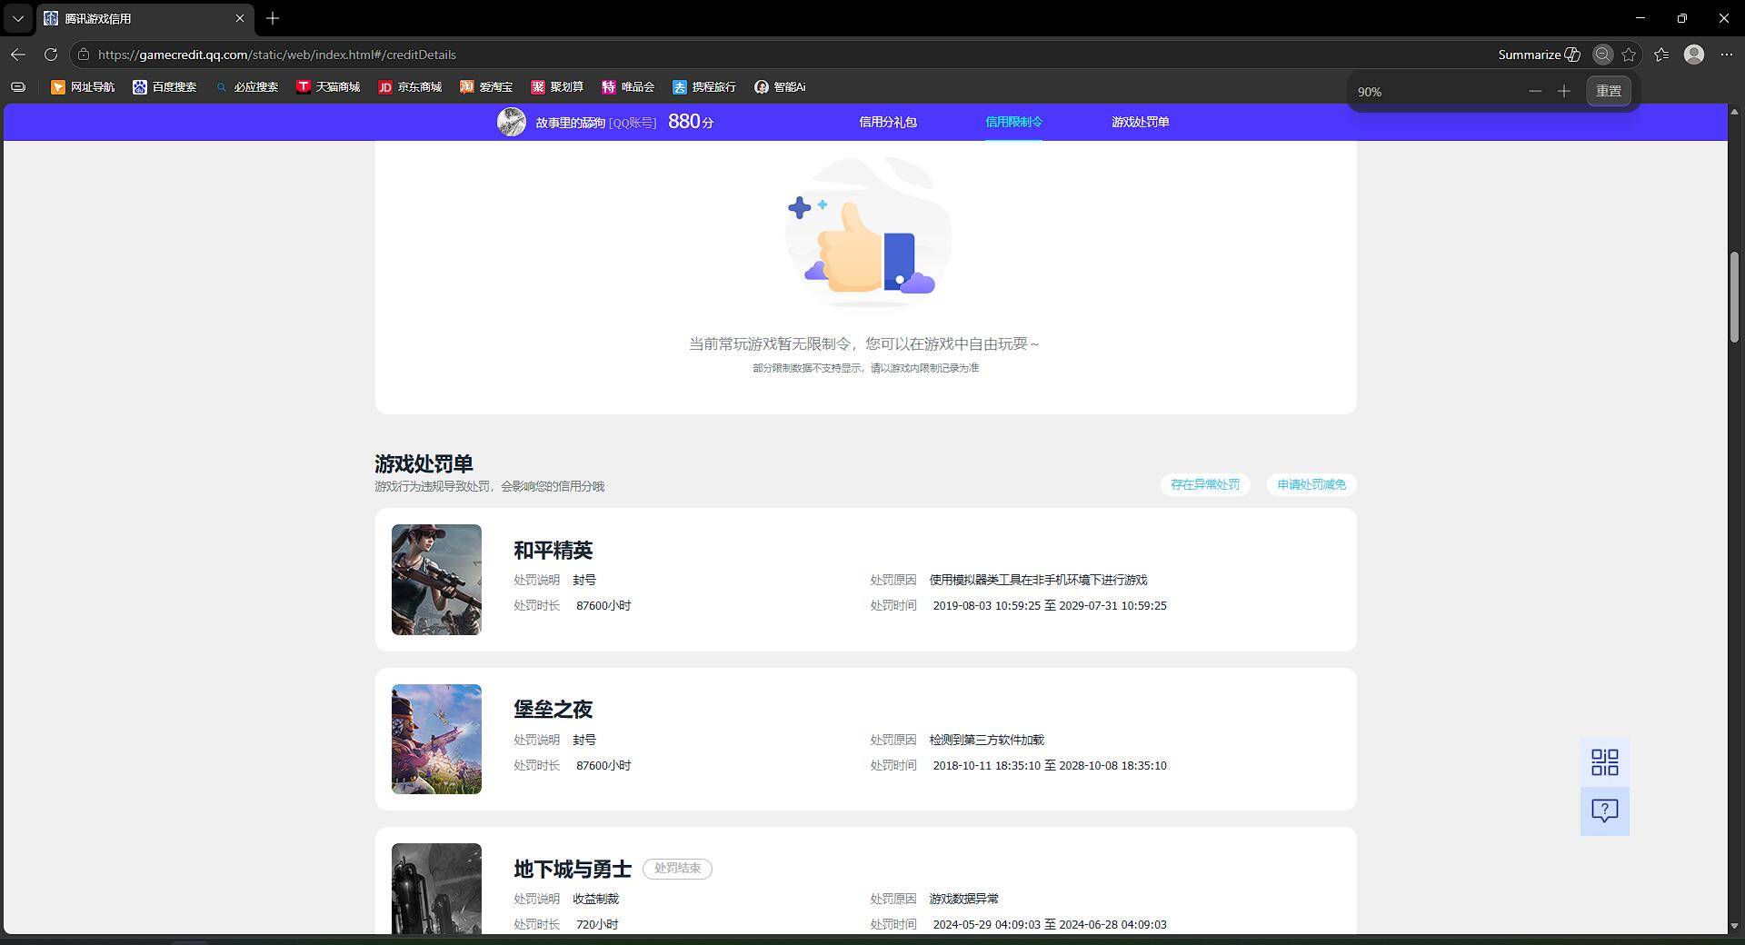Click 使用模拟器类工具在非手机环境下进行游戏 reason text
The image size is (1745, 945).
[1038, 580]
